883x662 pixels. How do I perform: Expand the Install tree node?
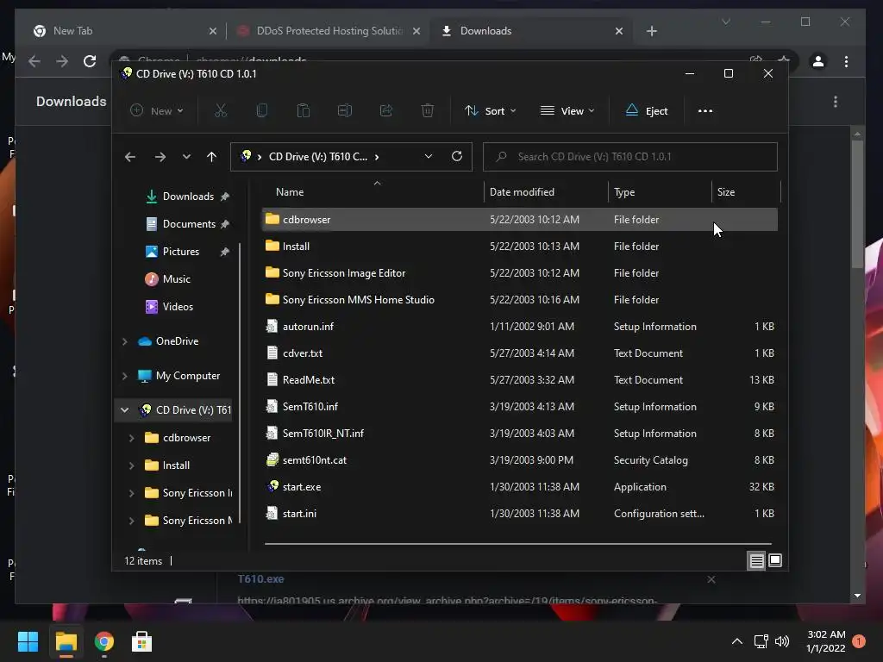click(131, 465)
